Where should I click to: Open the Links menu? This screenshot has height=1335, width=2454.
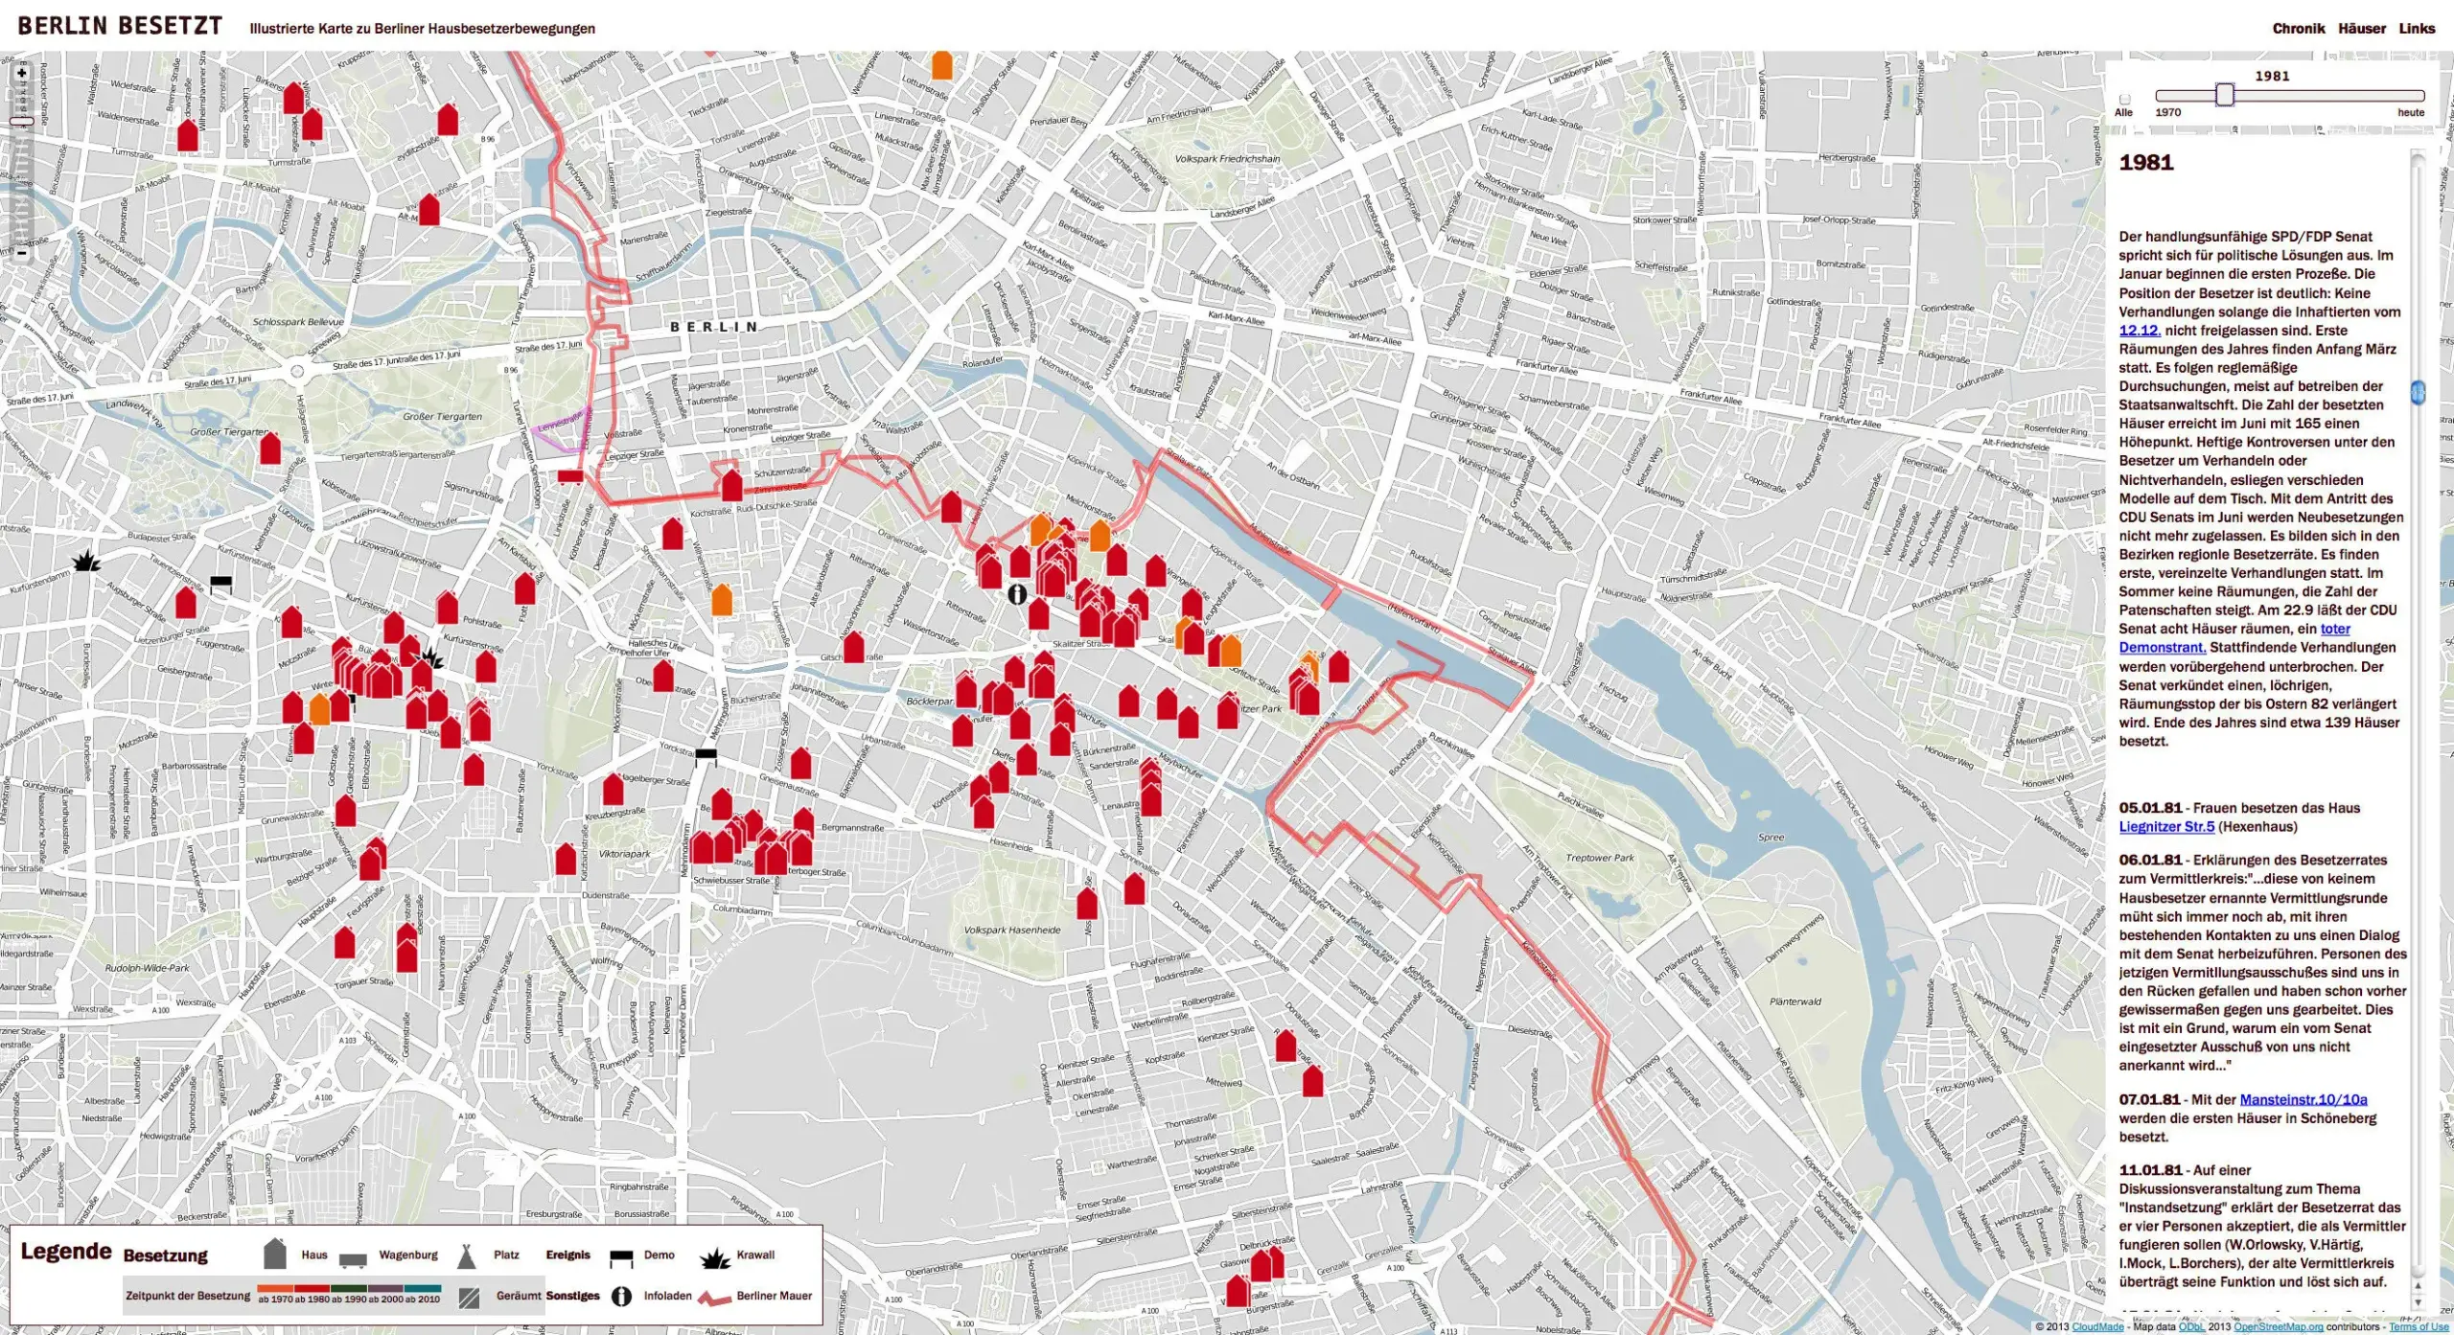click(2417, 29)
